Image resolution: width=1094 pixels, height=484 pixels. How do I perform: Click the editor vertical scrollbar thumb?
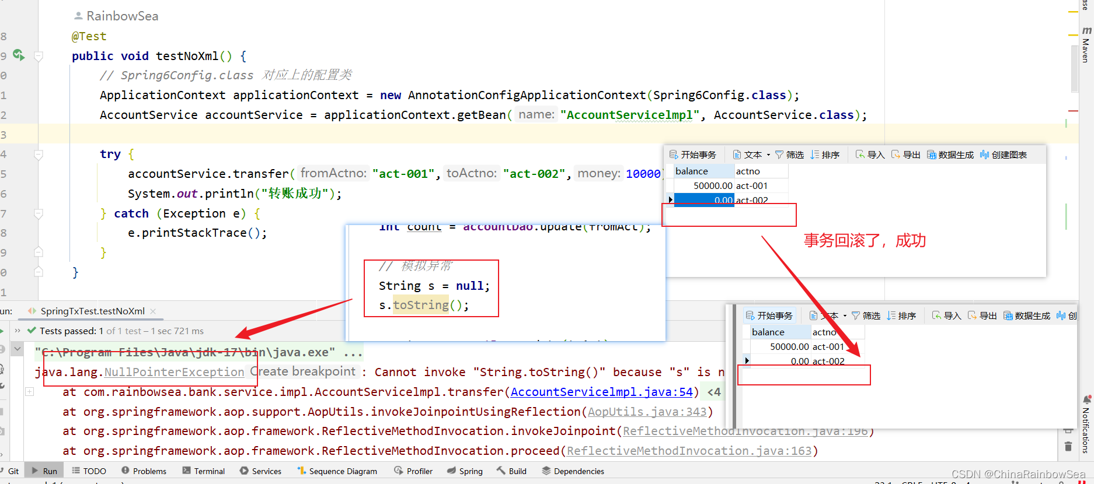pyautogui.click(x=1075, y=69)
